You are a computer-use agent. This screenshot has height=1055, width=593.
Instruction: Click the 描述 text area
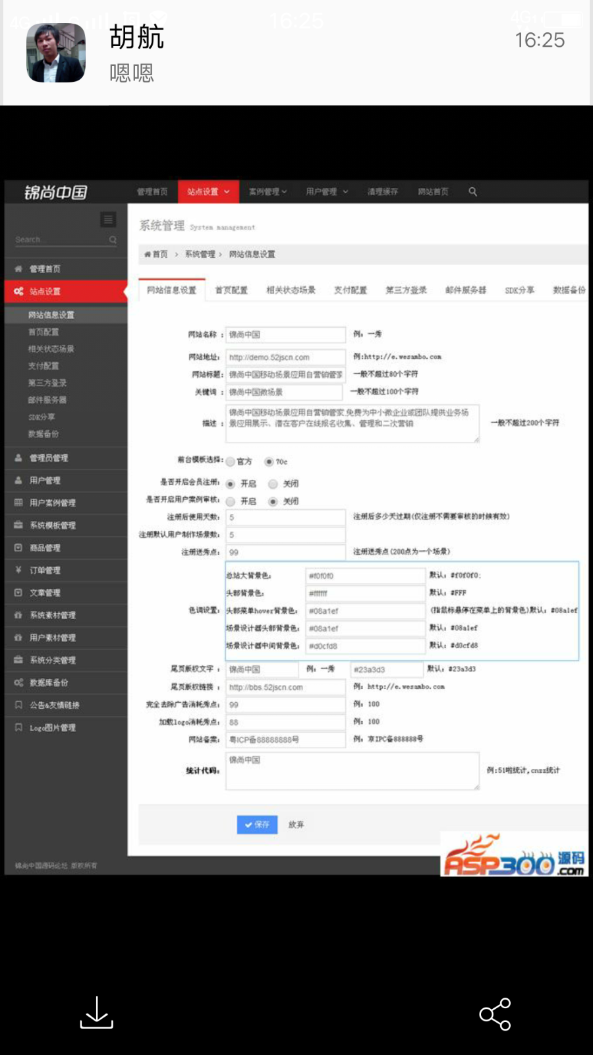click(x=353, y=423)
